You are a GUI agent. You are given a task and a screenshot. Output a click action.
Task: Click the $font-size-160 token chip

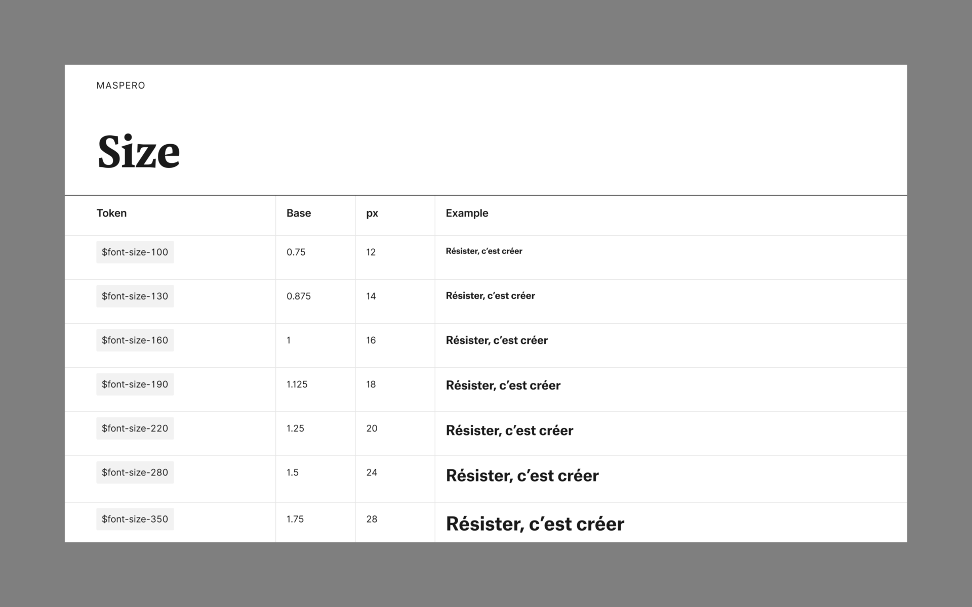tap(135, 340)
